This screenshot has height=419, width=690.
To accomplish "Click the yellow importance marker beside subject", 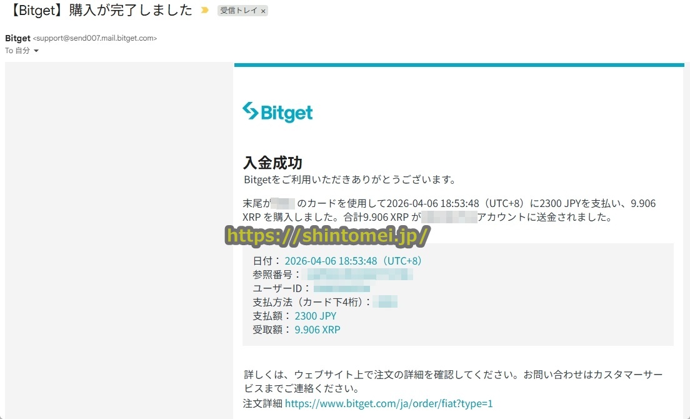I will point(204,10).
